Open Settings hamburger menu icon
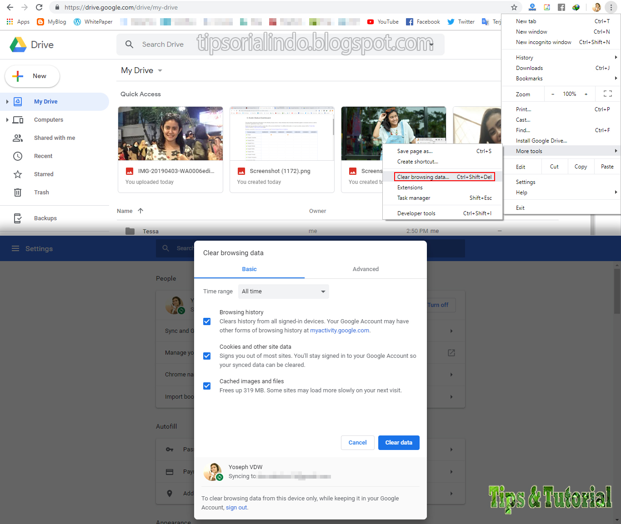621x524 pixels. (x=15, y=248)
